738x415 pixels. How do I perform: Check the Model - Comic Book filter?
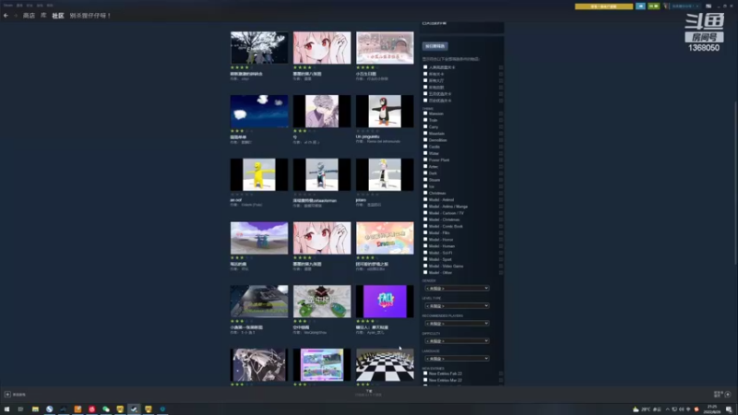click(x=425, y=226)
